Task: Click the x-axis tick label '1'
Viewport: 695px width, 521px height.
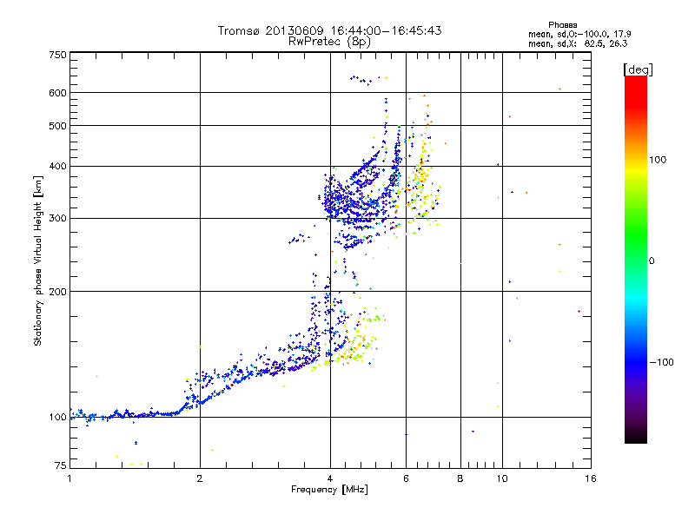Action: click(69, 478)
